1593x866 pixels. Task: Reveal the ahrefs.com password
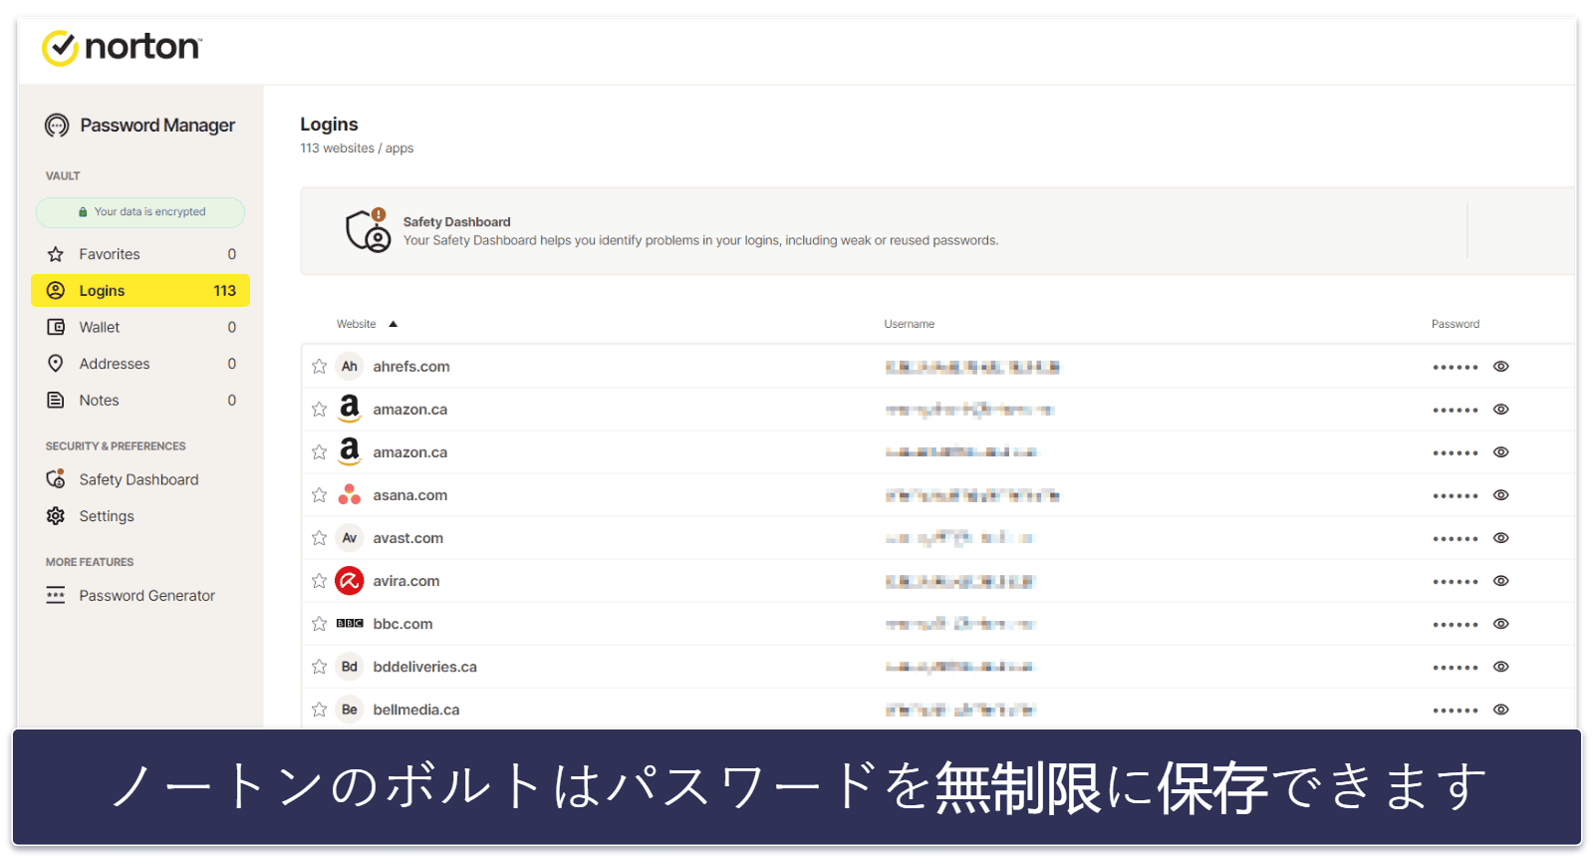tap(1501, 367)
